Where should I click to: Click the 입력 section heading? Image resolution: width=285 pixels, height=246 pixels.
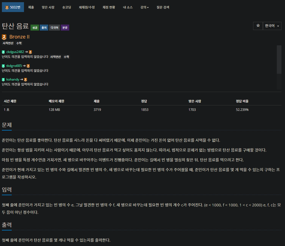click(7, 189)
